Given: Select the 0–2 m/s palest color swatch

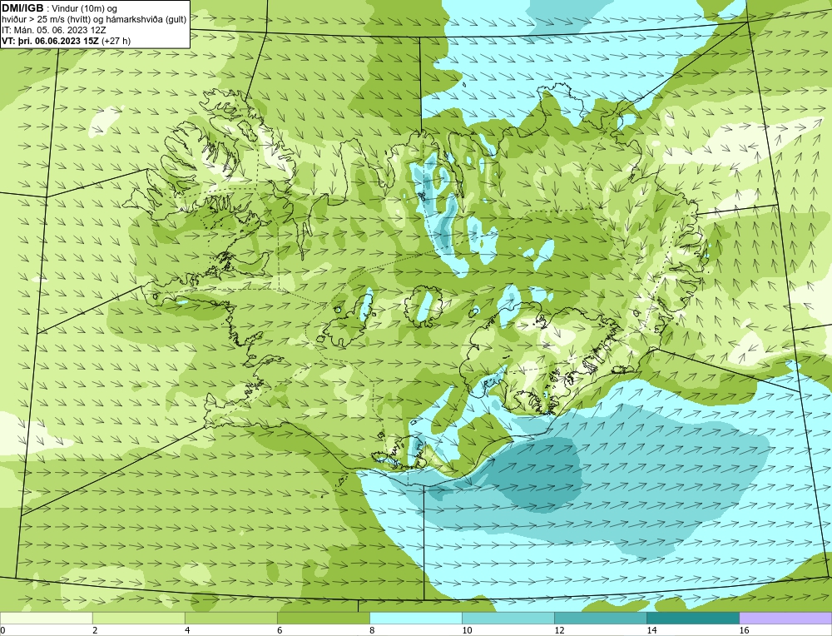Looking at the screenshot, I should coord(46,618).
